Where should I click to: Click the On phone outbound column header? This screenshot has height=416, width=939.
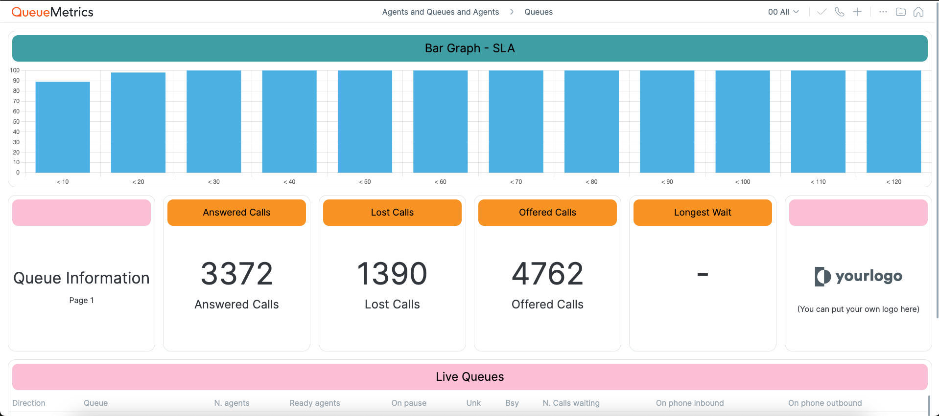(825, 403)
